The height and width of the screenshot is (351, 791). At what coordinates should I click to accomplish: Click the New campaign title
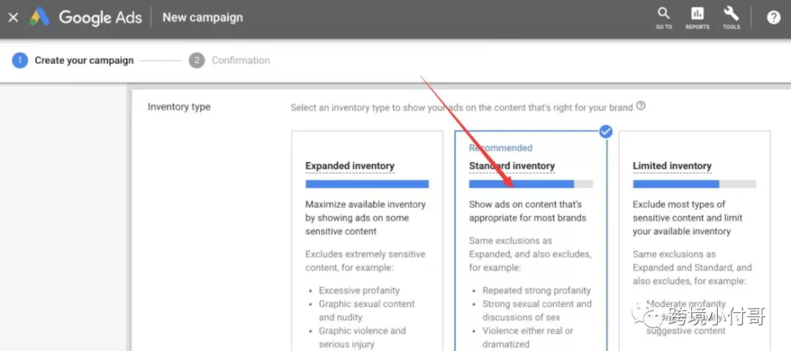[x=202, y=18]
